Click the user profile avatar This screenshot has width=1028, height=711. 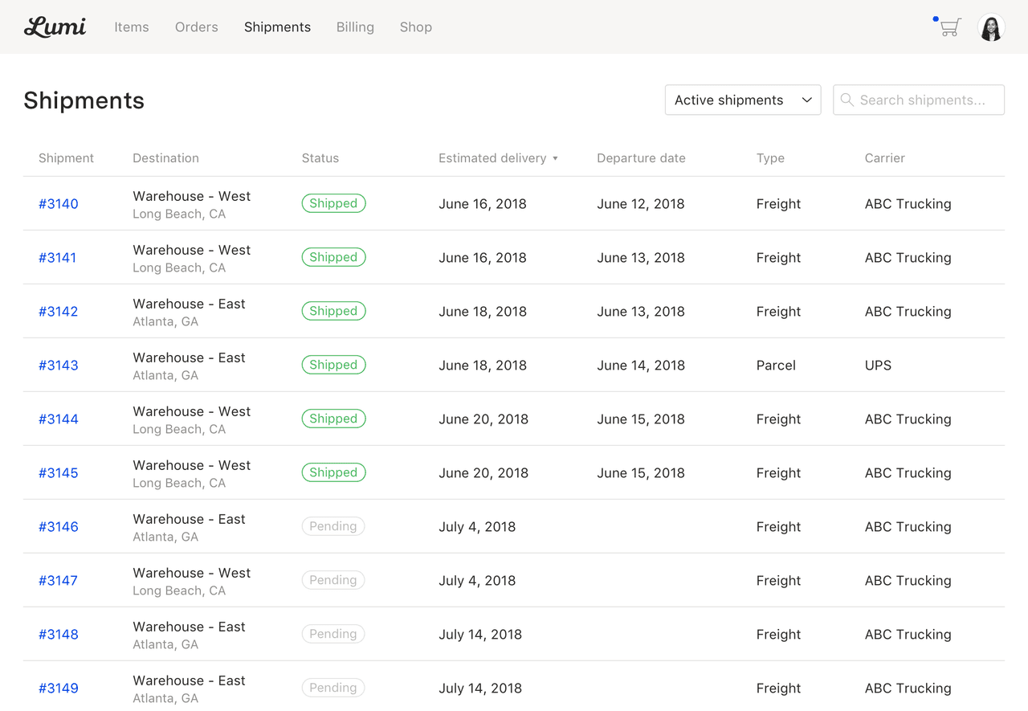[x=991, y=27]
